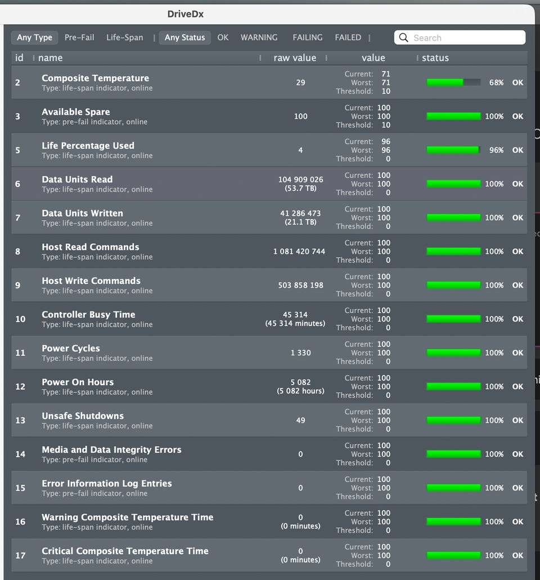The height and width of the screenshot is (580, 540).
Task: Sort by the status column header
Action: [435, 57]
